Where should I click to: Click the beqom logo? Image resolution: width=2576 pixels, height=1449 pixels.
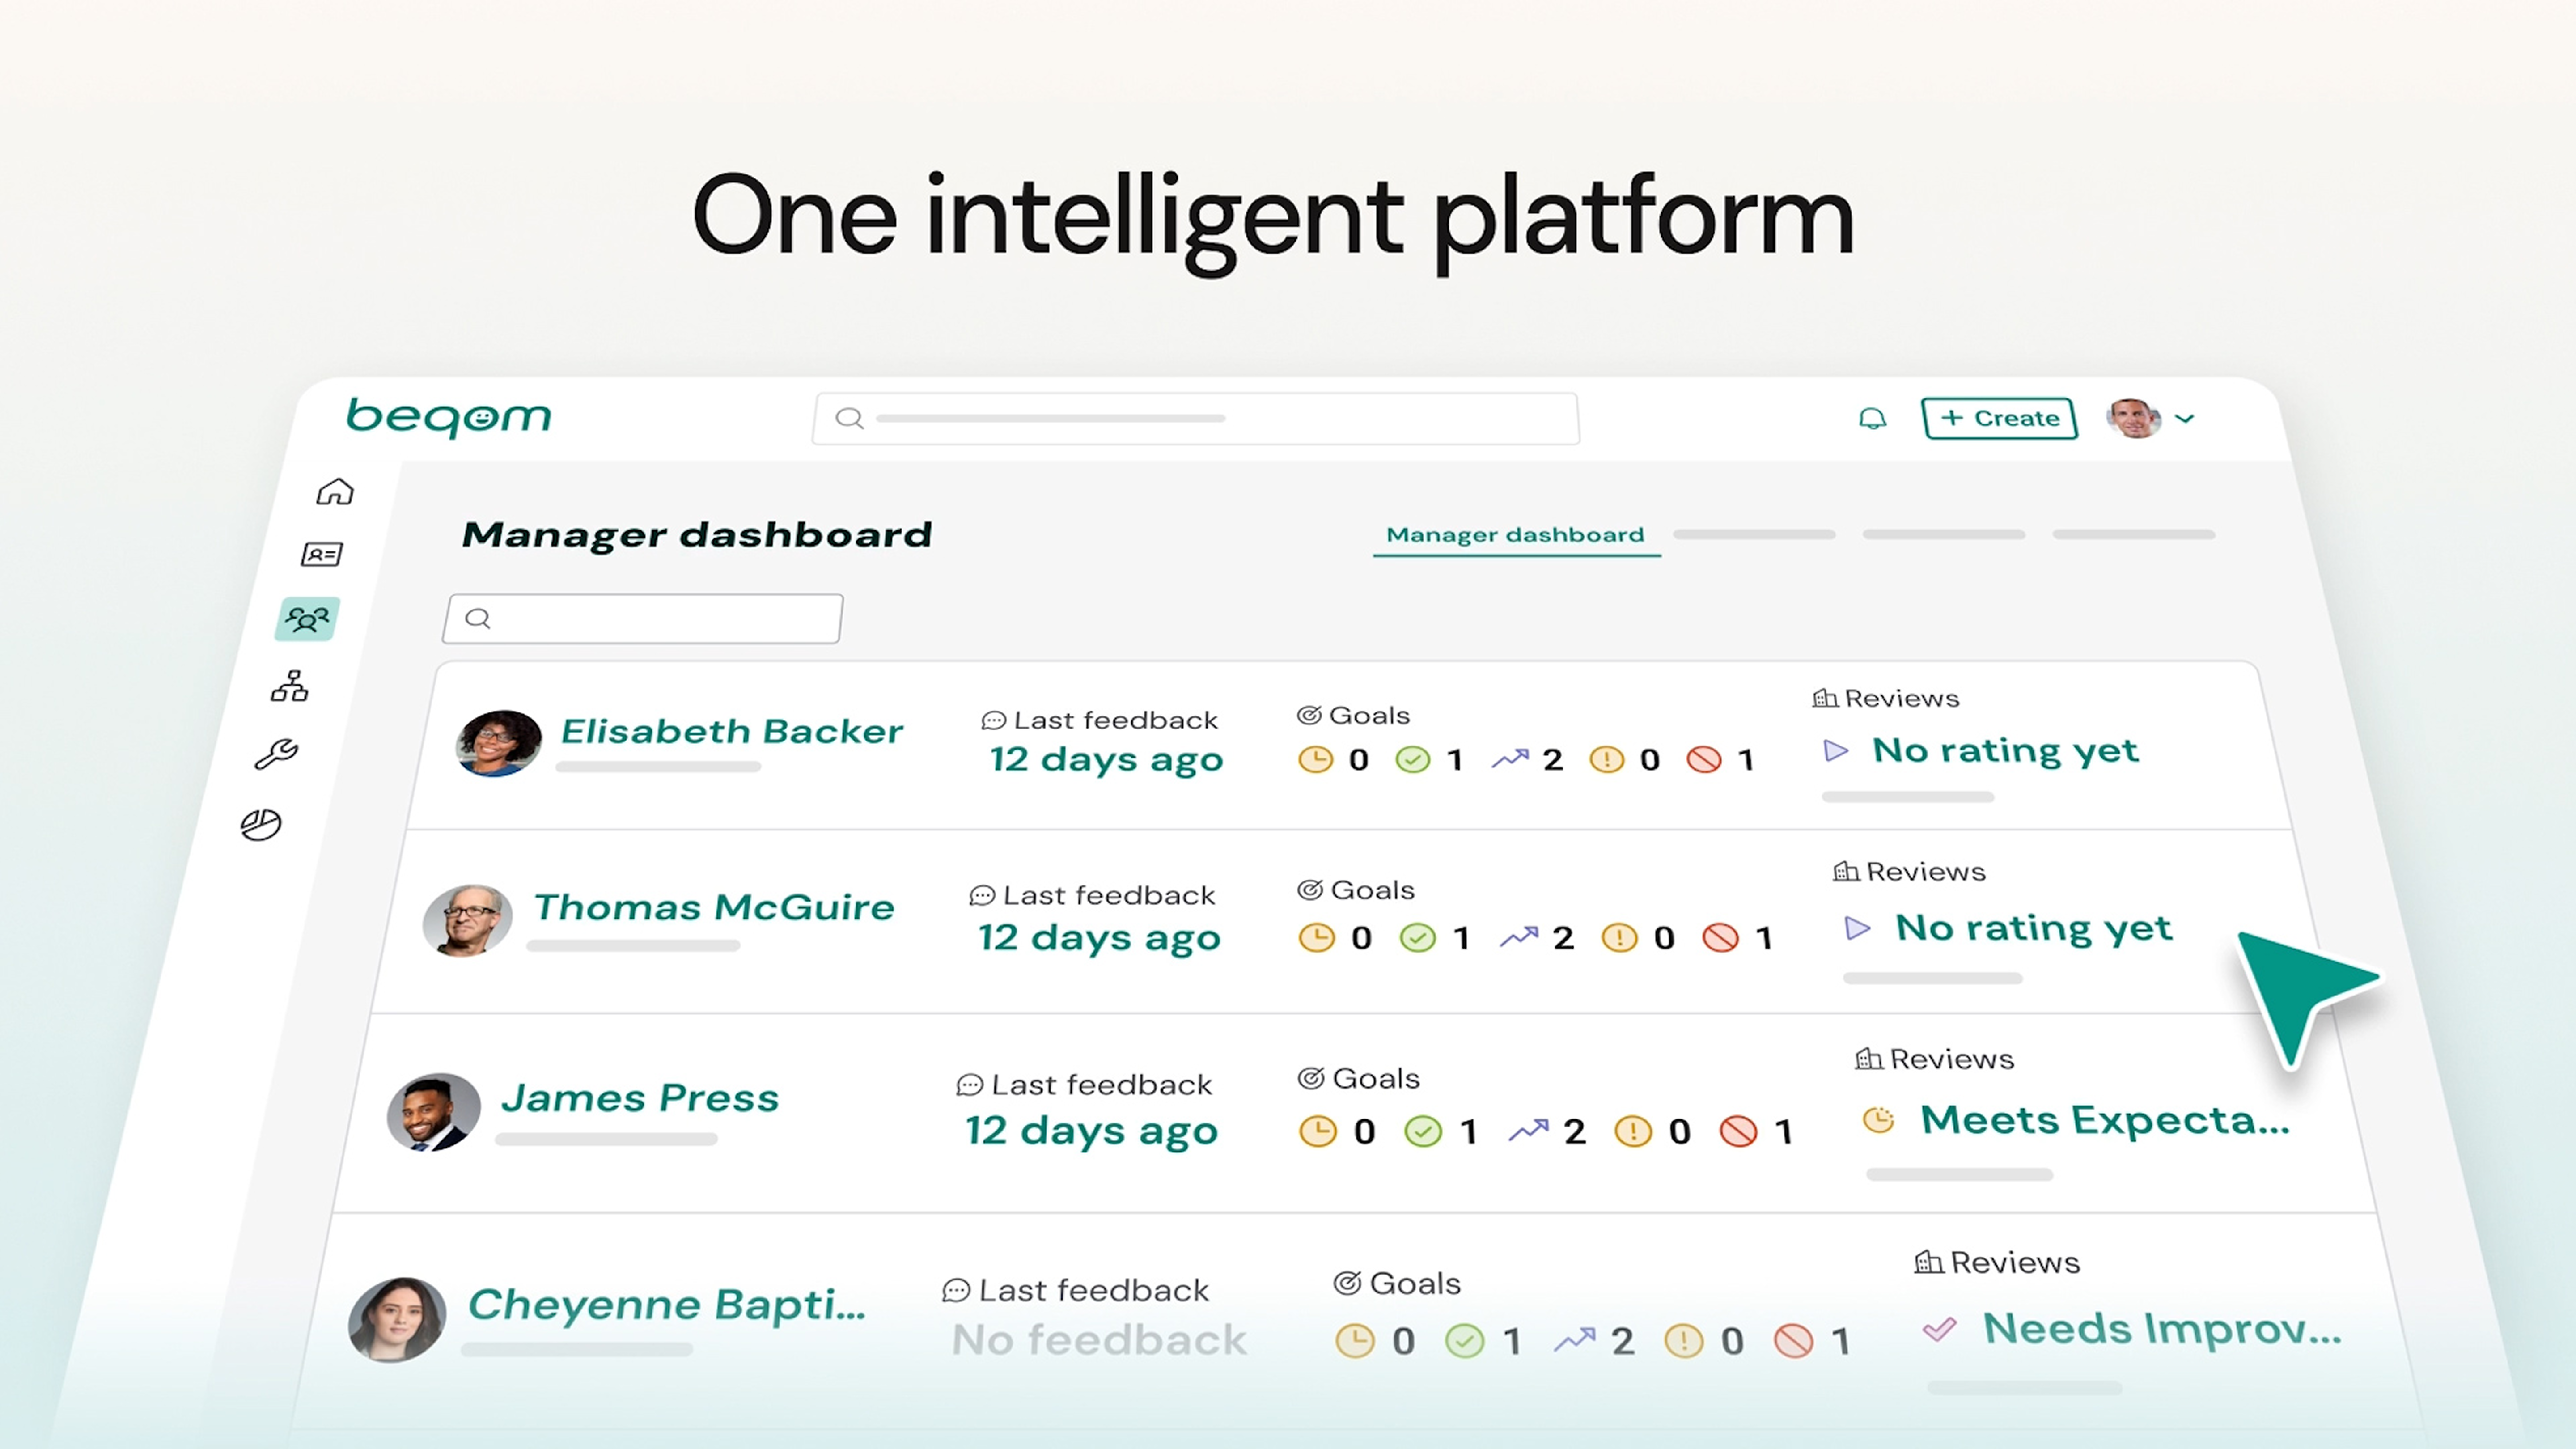tap(449, 417)
